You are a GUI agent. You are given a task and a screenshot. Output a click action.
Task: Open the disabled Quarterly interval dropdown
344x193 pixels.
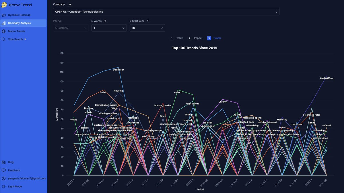tap(71, 28)
